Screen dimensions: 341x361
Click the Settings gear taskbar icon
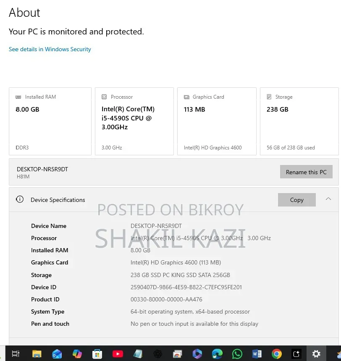pos(316,353)
